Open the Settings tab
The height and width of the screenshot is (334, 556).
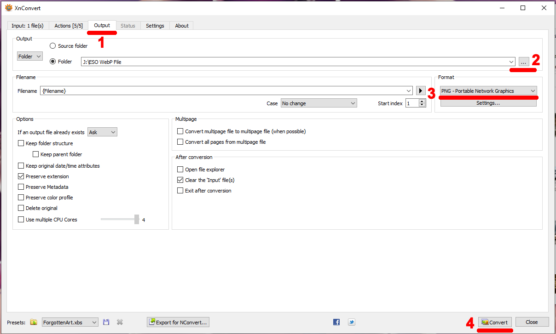(x=155, y=26)
